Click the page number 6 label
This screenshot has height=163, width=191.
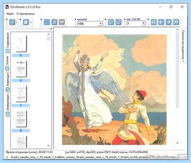pos(21,80)
